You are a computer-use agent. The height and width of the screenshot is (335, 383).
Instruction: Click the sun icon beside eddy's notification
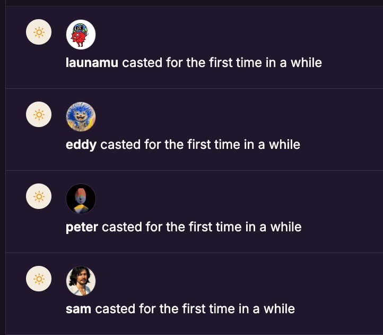(39, 114)
